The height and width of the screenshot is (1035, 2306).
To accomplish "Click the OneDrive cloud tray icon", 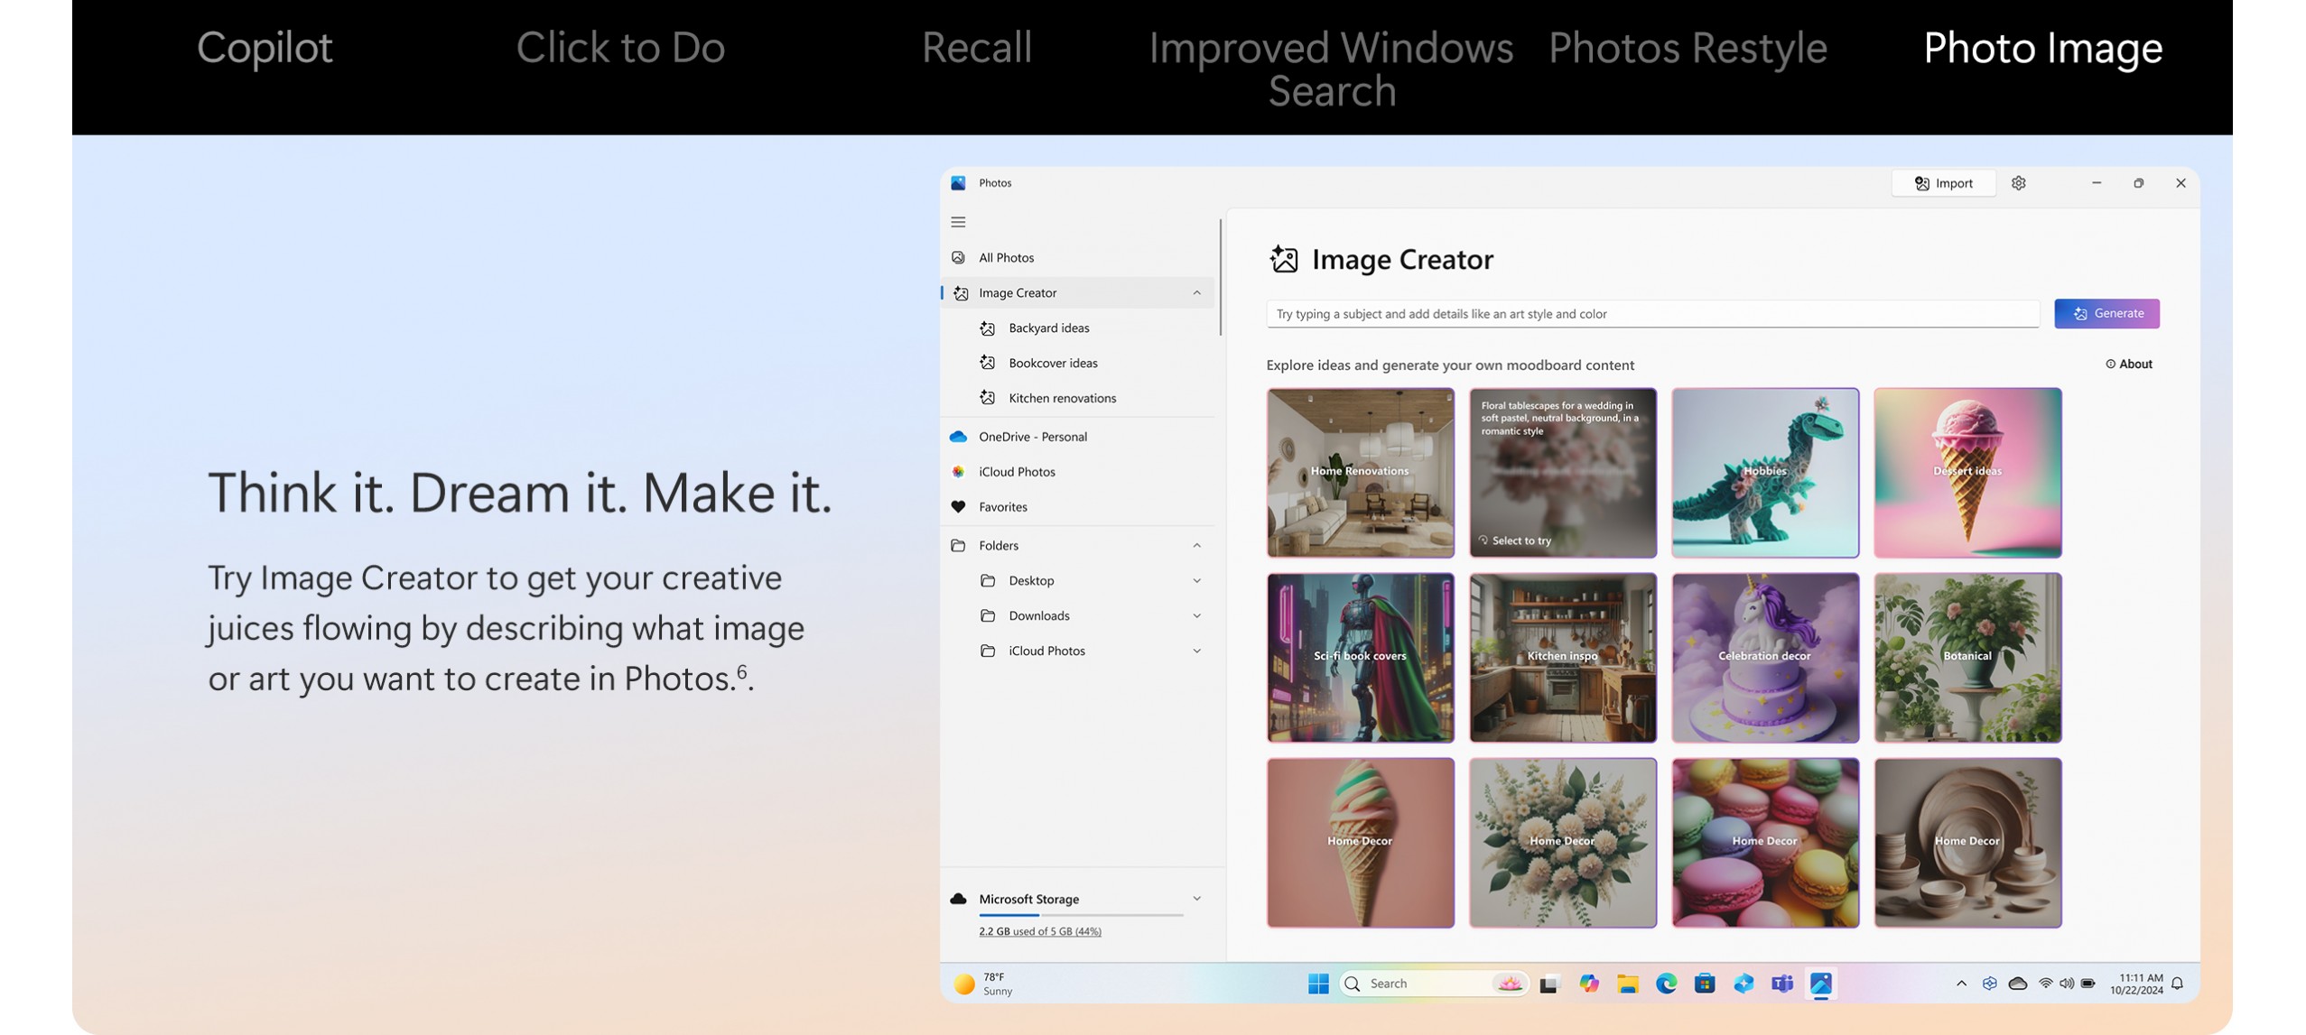I will (2018, 984).
